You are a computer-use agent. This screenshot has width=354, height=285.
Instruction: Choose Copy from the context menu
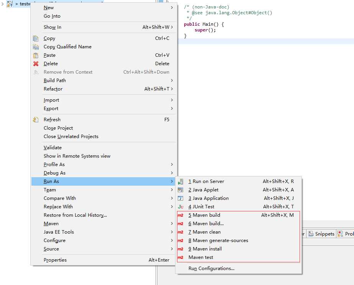tap(104, 38)
